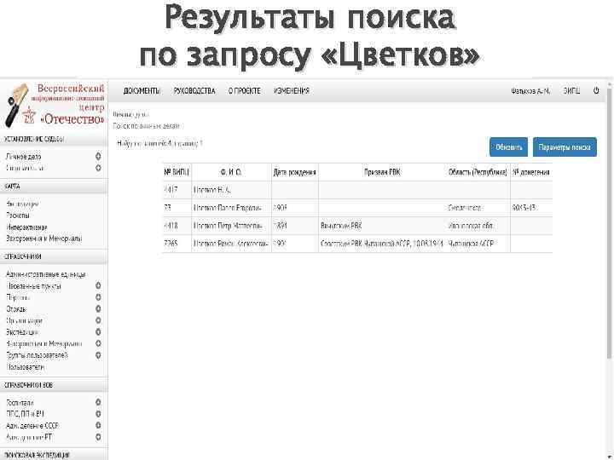Open the Личное дело sidebar link

point(24,157)
